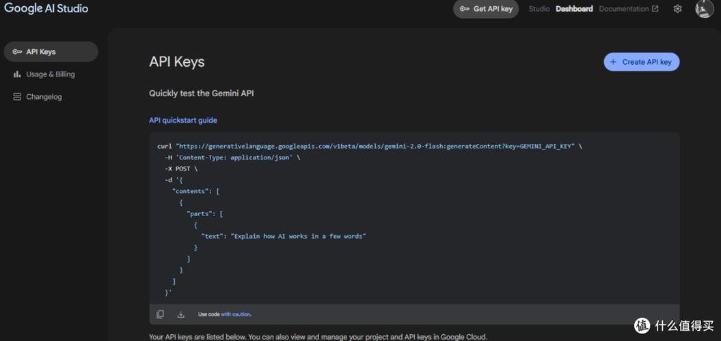Click the "contents" key in code
This screenshot has height=341, width=721.
tap(191, 191)
